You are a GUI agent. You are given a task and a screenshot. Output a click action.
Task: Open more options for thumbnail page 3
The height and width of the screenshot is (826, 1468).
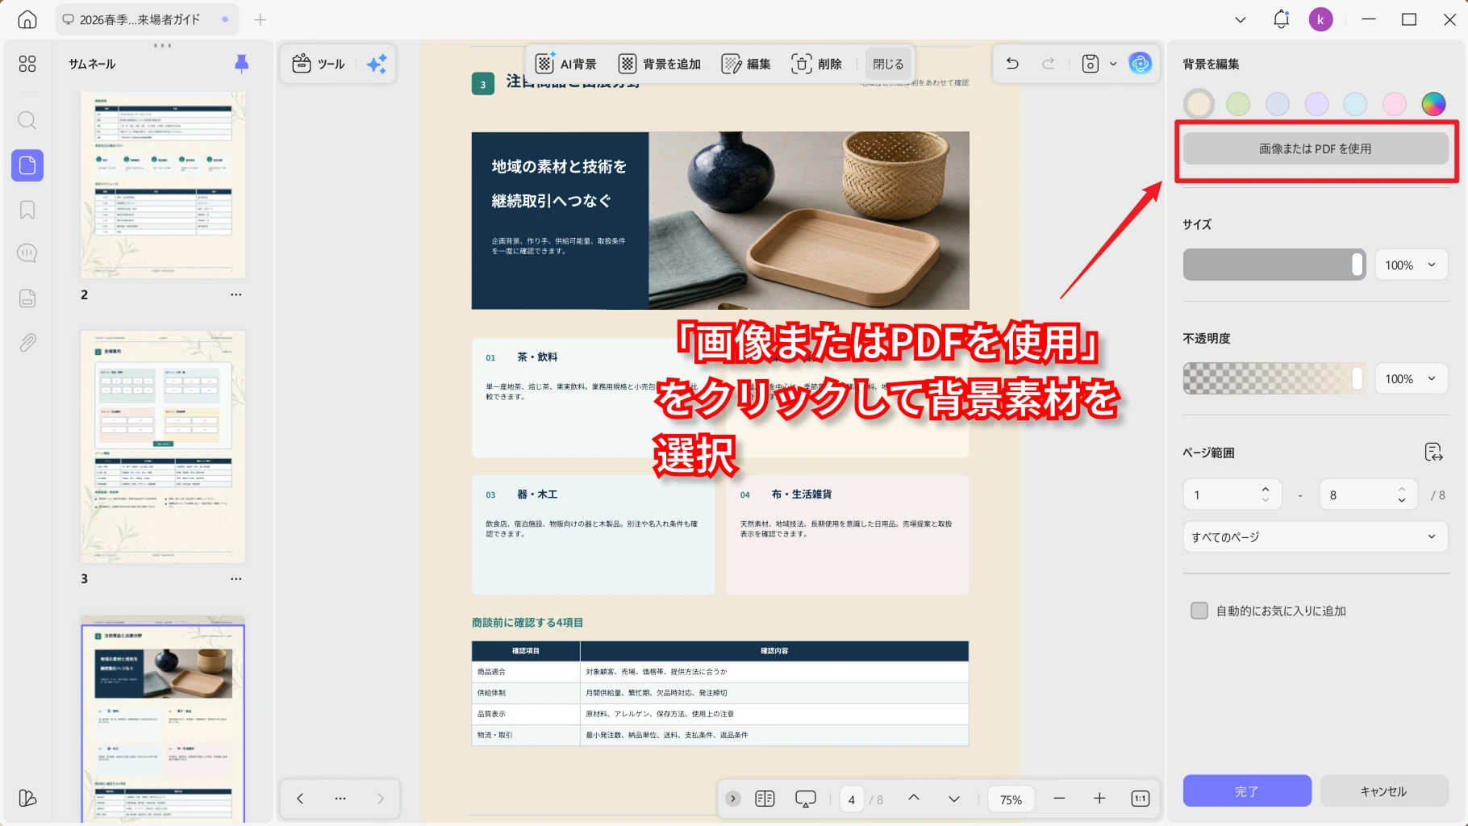(236, 578)
